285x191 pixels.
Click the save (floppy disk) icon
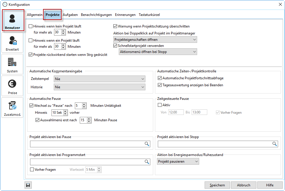pyautogui.click(x=28, y=185)
